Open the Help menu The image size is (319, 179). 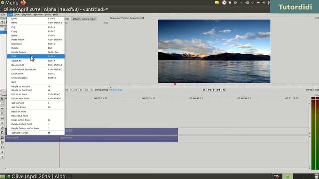[55, 15]
